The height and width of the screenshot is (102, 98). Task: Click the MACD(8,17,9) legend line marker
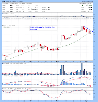3,76
